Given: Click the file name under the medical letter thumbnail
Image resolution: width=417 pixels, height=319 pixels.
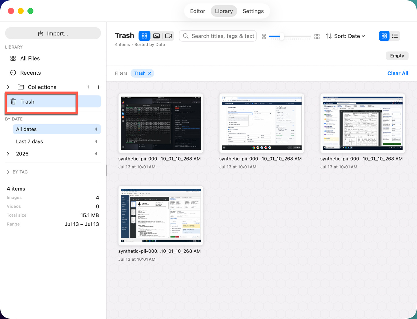Looking at the screenshot, I should point(160,251).
